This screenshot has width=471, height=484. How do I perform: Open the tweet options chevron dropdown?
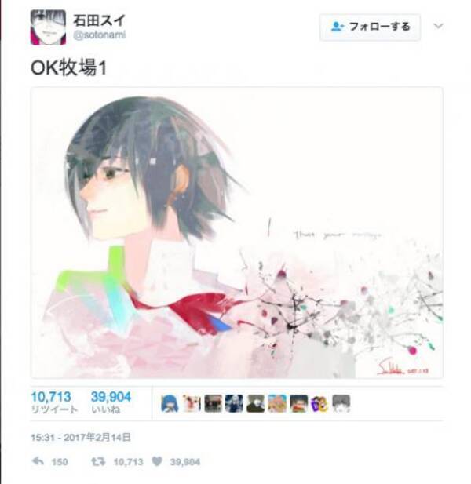(x=438, y=26)
